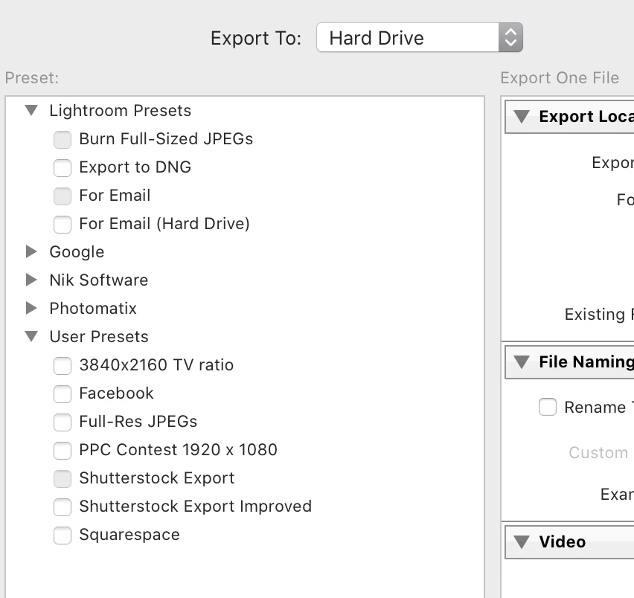Click the User Presets group label
Screen dimensions: 634x598
point(99,337)
